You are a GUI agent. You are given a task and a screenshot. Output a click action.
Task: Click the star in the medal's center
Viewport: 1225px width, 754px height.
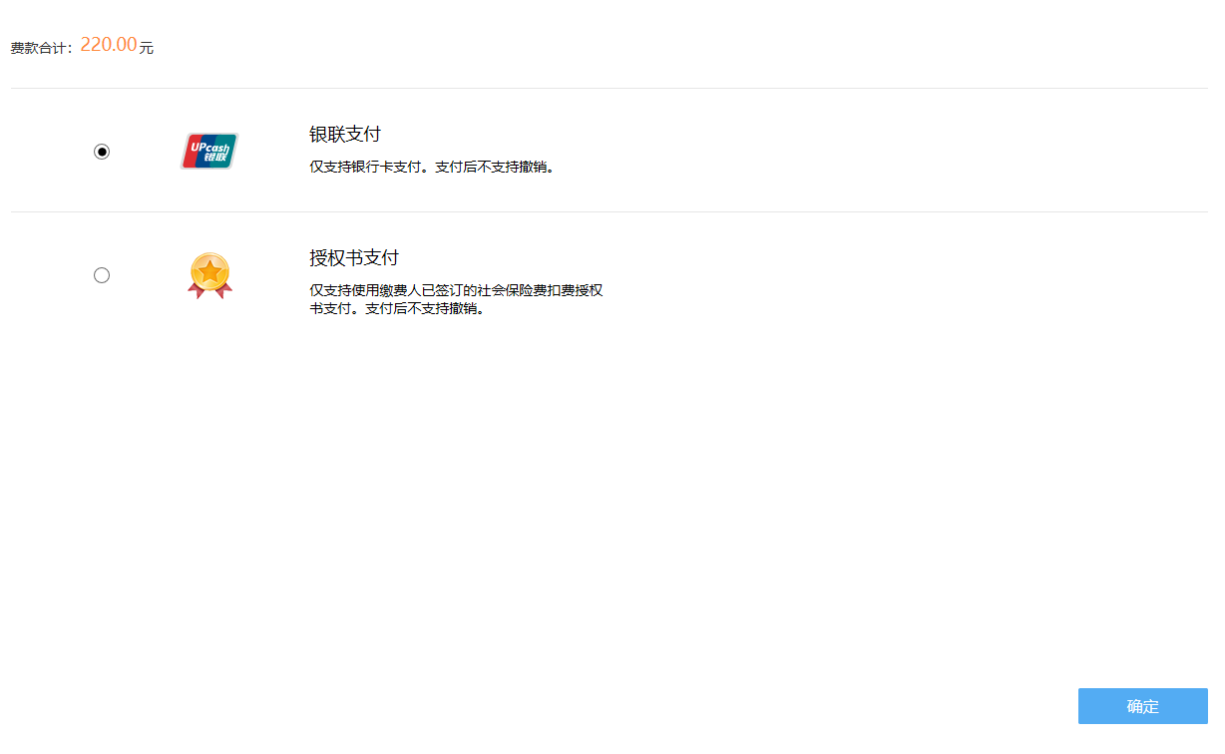pos(209,270)
